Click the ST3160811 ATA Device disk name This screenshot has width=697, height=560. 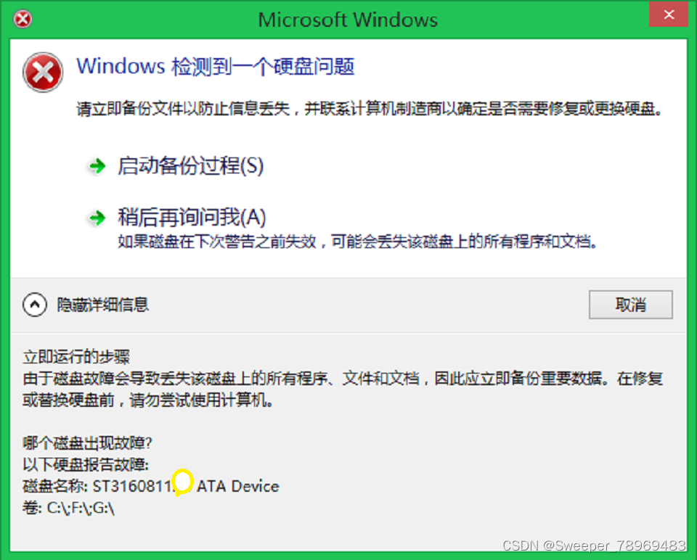click(x=186, y=486)
